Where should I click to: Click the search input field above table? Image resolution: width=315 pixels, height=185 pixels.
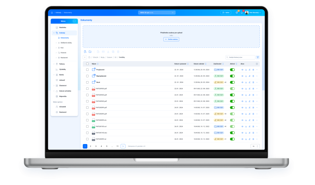tap(241, 57)
